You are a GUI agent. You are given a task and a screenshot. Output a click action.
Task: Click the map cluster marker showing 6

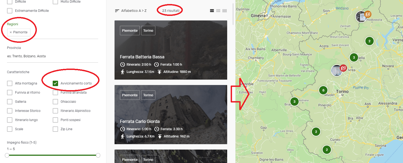click(x=323, y=90)
